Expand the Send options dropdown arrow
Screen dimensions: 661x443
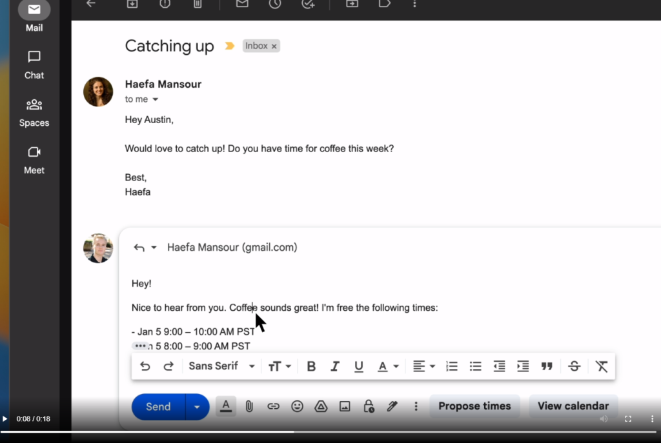[197, 407]
